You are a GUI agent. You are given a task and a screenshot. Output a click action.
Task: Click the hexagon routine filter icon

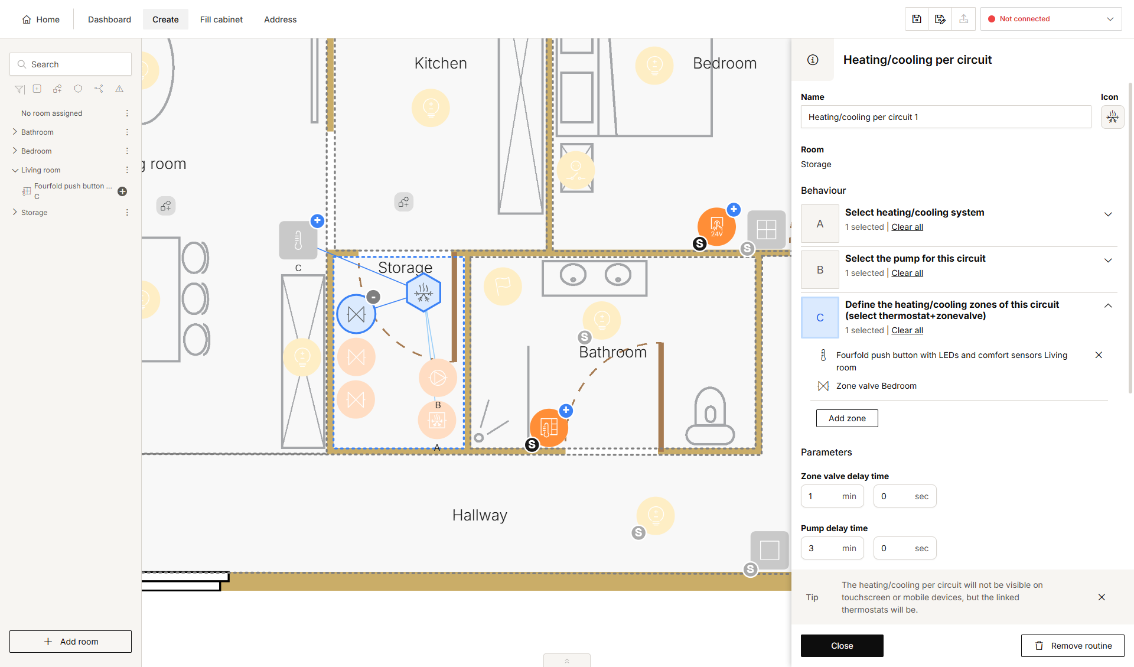(x=78, y=89)
